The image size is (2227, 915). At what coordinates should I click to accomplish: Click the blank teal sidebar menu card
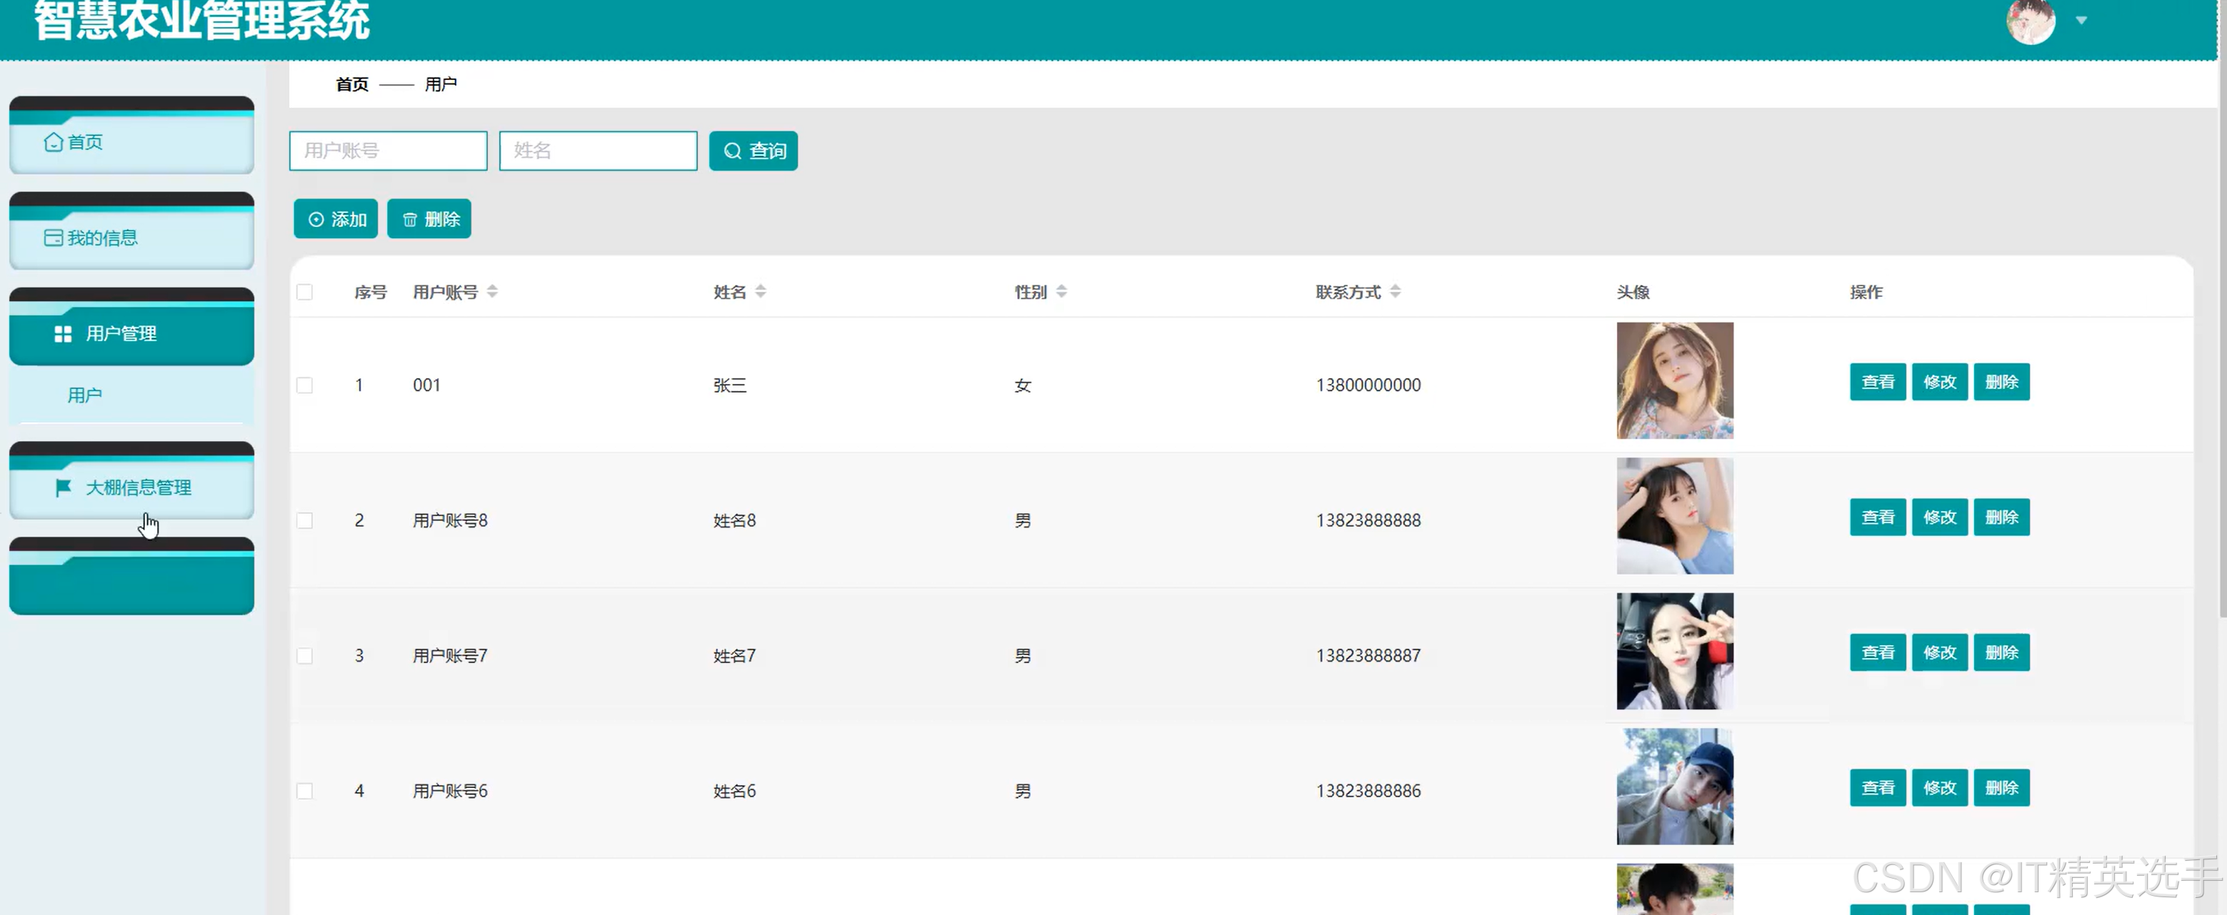click(131, 577)
